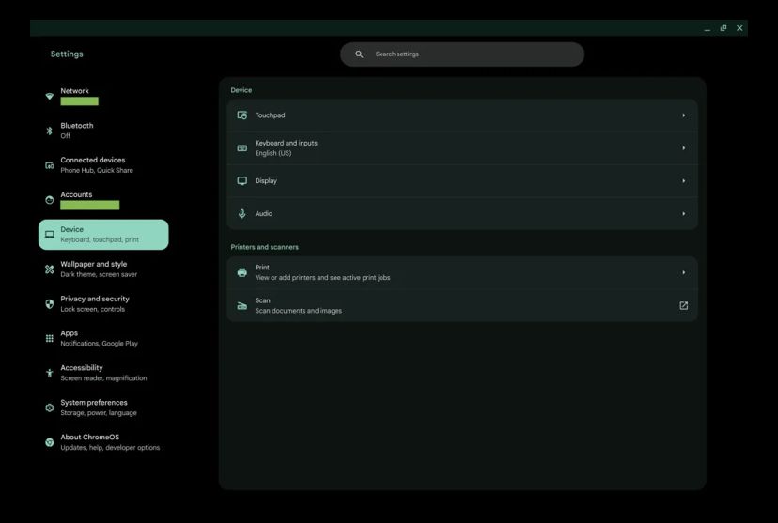Screen dimensions: 778x523
Task: Click the printer icon beside Print
Action: 241,272
